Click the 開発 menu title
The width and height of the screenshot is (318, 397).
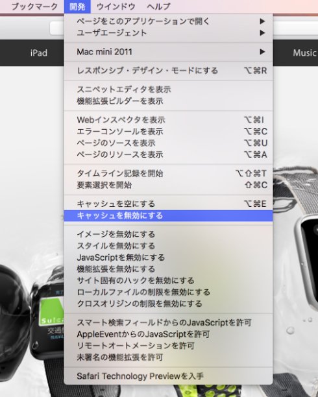pyautogui.click(x=77, y=6)
